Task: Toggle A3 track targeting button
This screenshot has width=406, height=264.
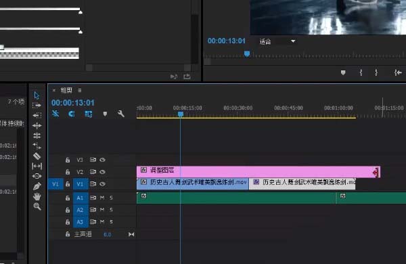Action: click(x=81, y=222)
